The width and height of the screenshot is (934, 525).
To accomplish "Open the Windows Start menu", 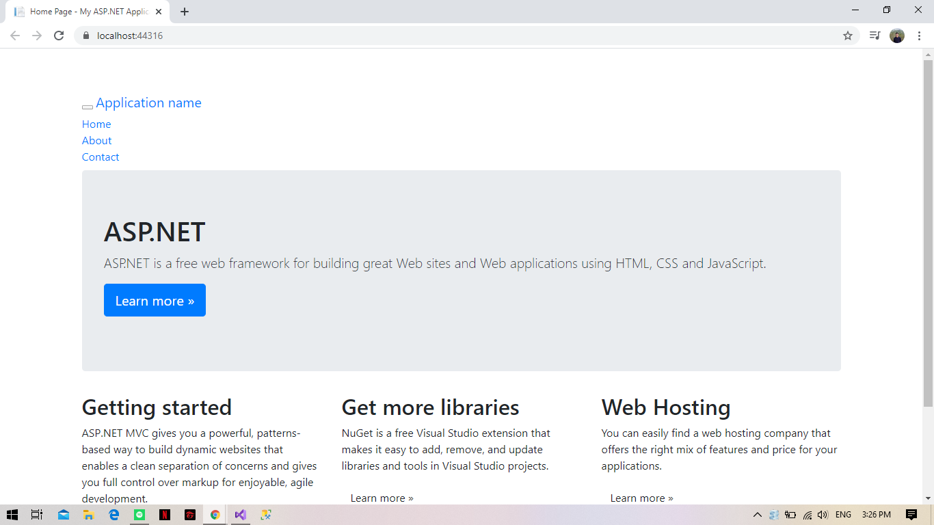I will tap(12, 515).
